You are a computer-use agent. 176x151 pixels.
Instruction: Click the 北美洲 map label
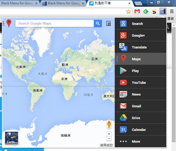21,67
